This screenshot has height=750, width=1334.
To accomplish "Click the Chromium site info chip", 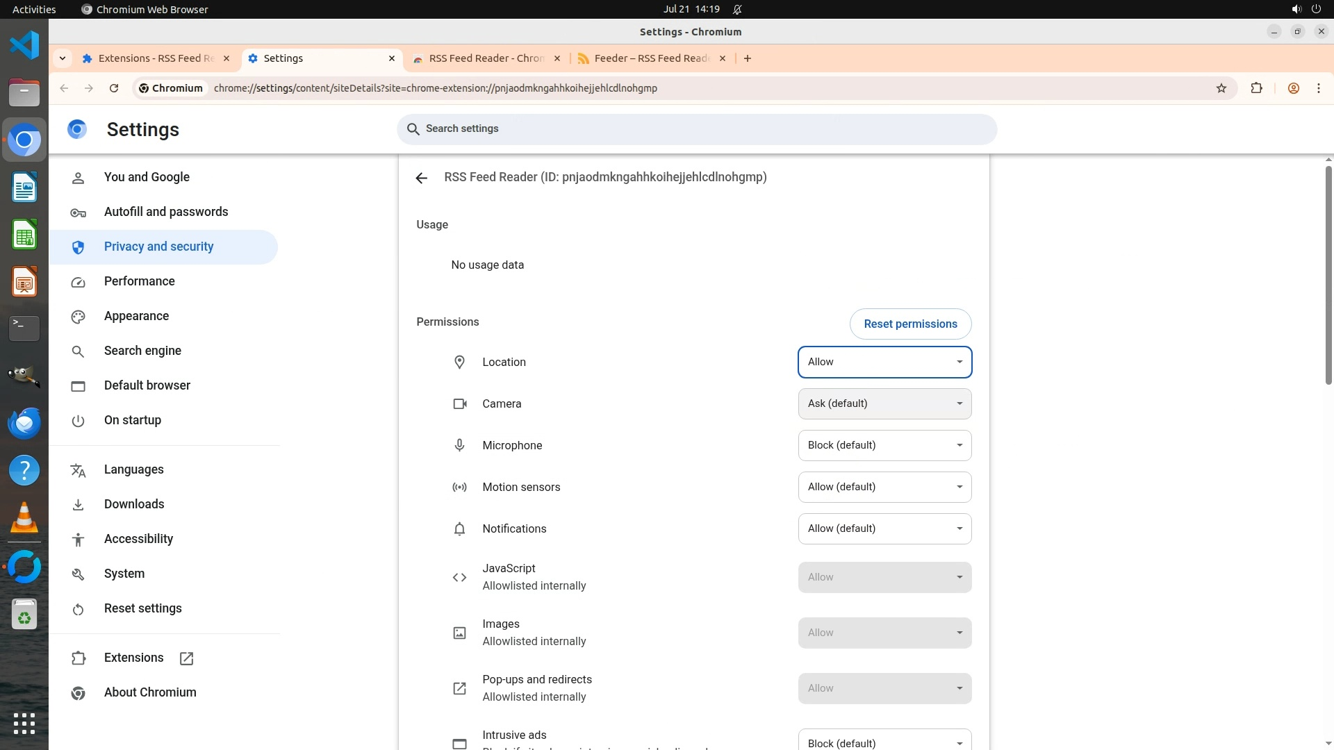I will click(171, 88).
